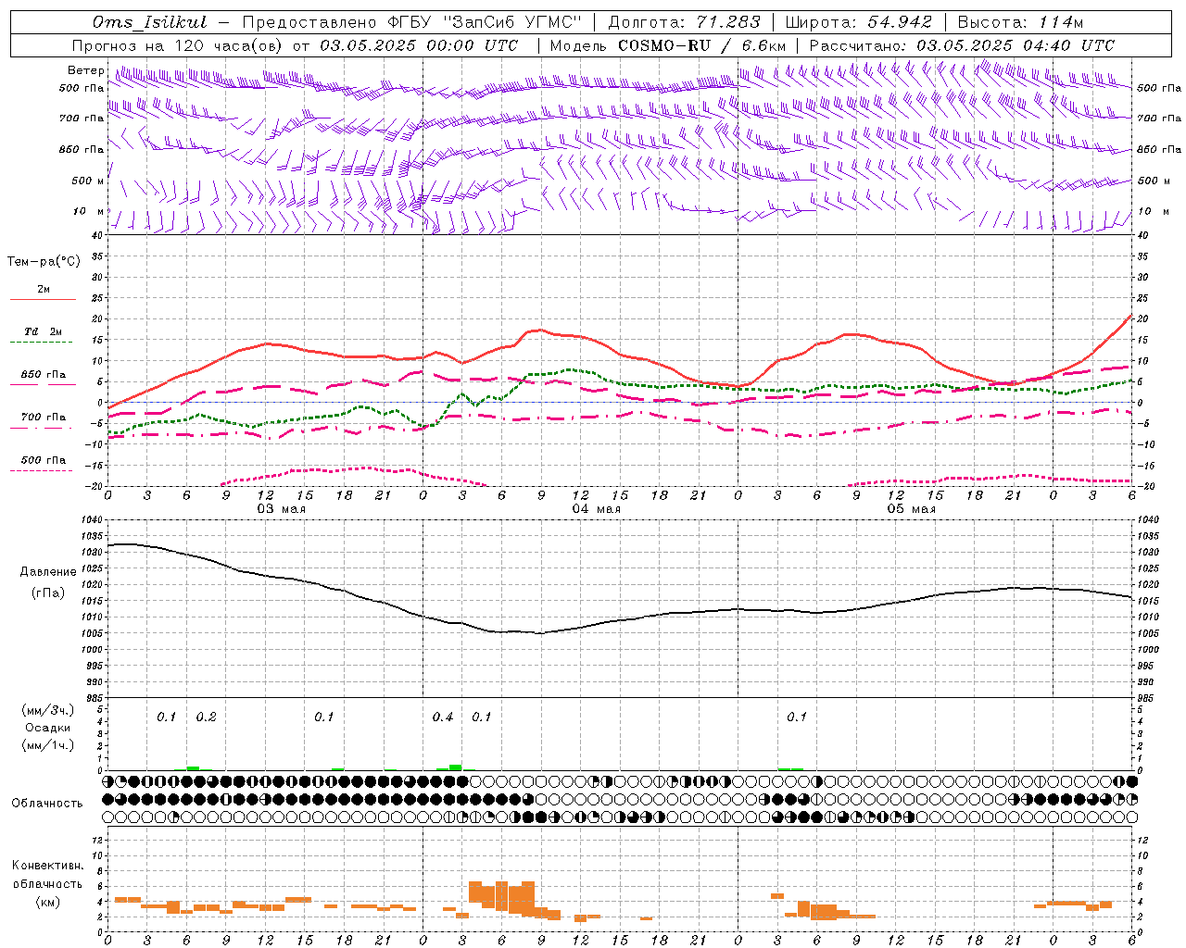Click the Облачность row label
Image resolution: width=1186 pixels, height=948 pixels.
(x=46, y=804)
